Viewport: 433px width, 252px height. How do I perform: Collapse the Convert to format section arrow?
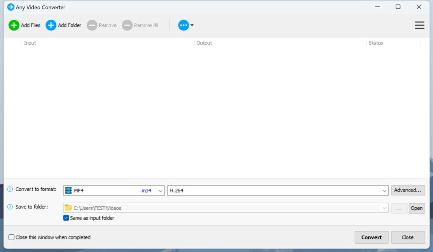pyautogui.click(x=10, y=189)
